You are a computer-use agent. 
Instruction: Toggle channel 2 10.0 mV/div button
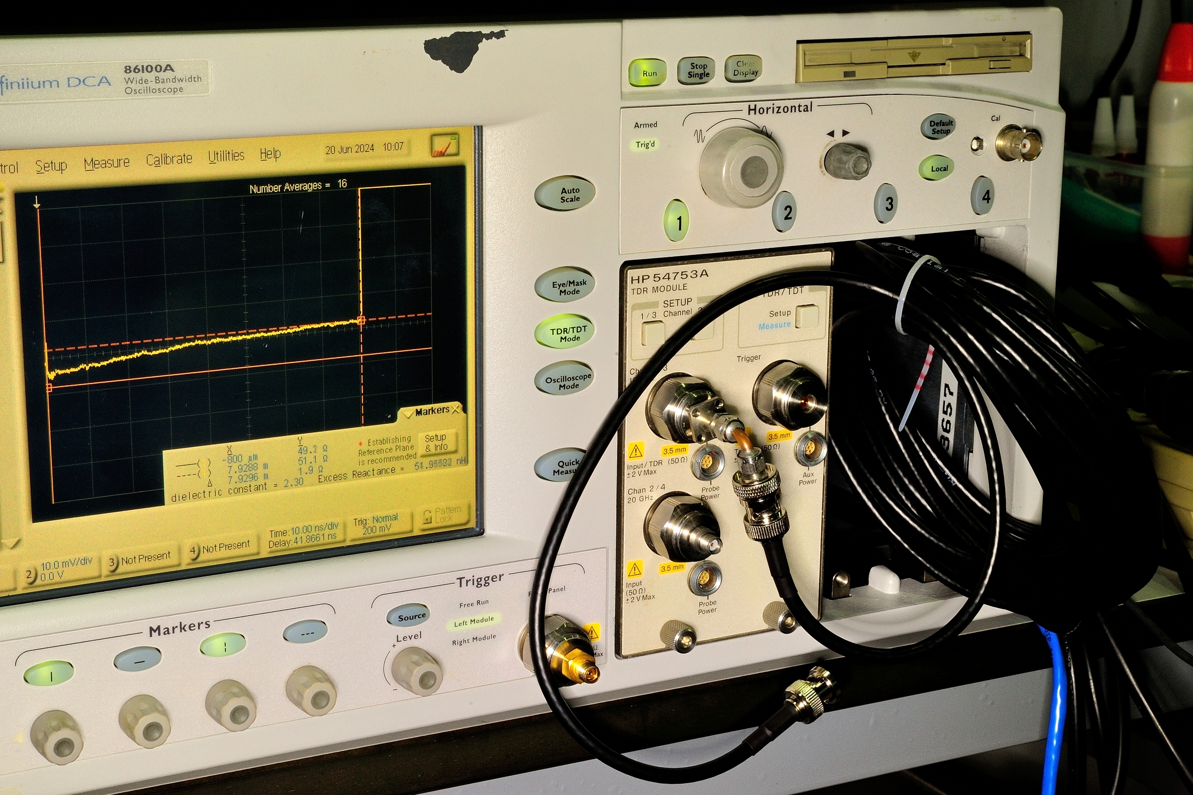pyautogui.click(x=61, y=569)
